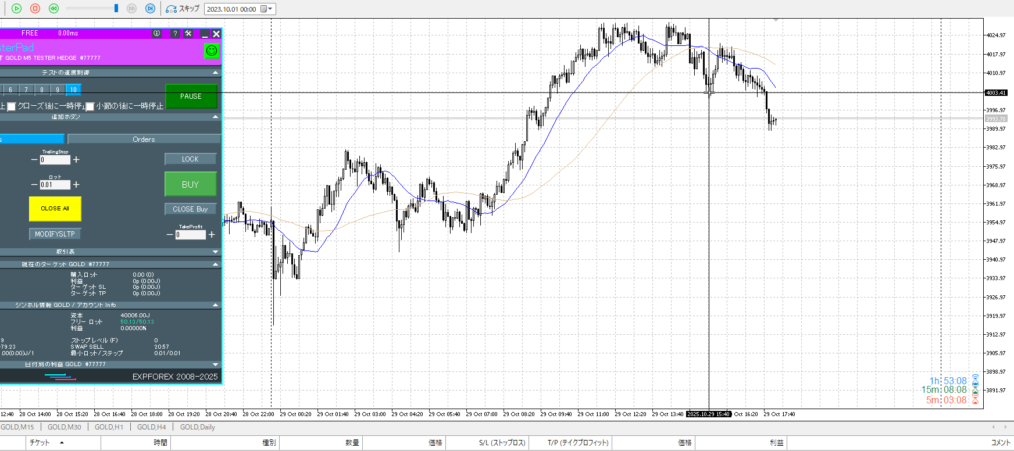The height and width of the screenshot is (451, 1014).
Task: Switch to the Orders tab
Action: coord(144,139)
